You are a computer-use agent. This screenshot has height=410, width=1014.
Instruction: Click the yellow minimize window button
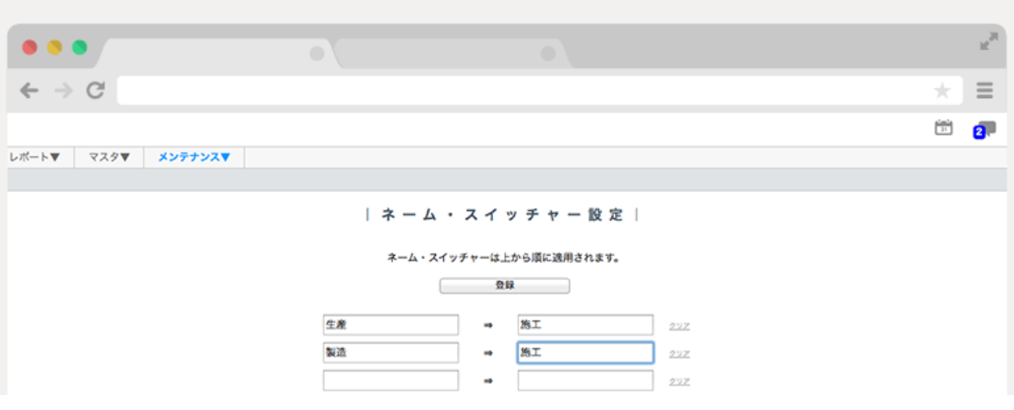click(54, 47)
